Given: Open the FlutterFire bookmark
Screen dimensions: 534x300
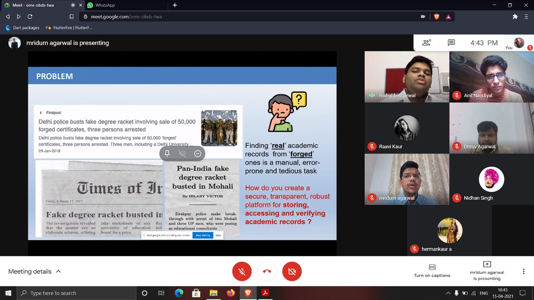Looking at the screenshot, I should tap(69, 27).
